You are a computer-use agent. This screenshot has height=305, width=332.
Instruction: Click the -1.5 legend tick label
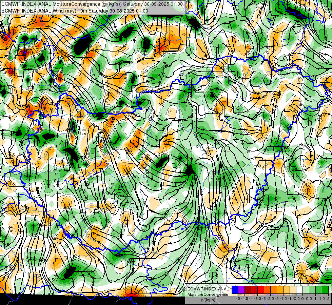283,299
